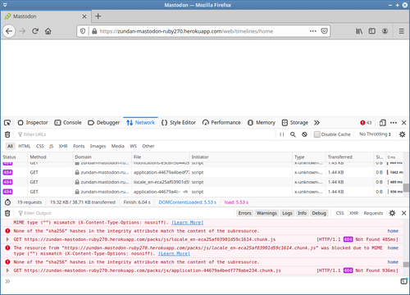
Task: Activate the element picker tool
Action: point(7,123)
